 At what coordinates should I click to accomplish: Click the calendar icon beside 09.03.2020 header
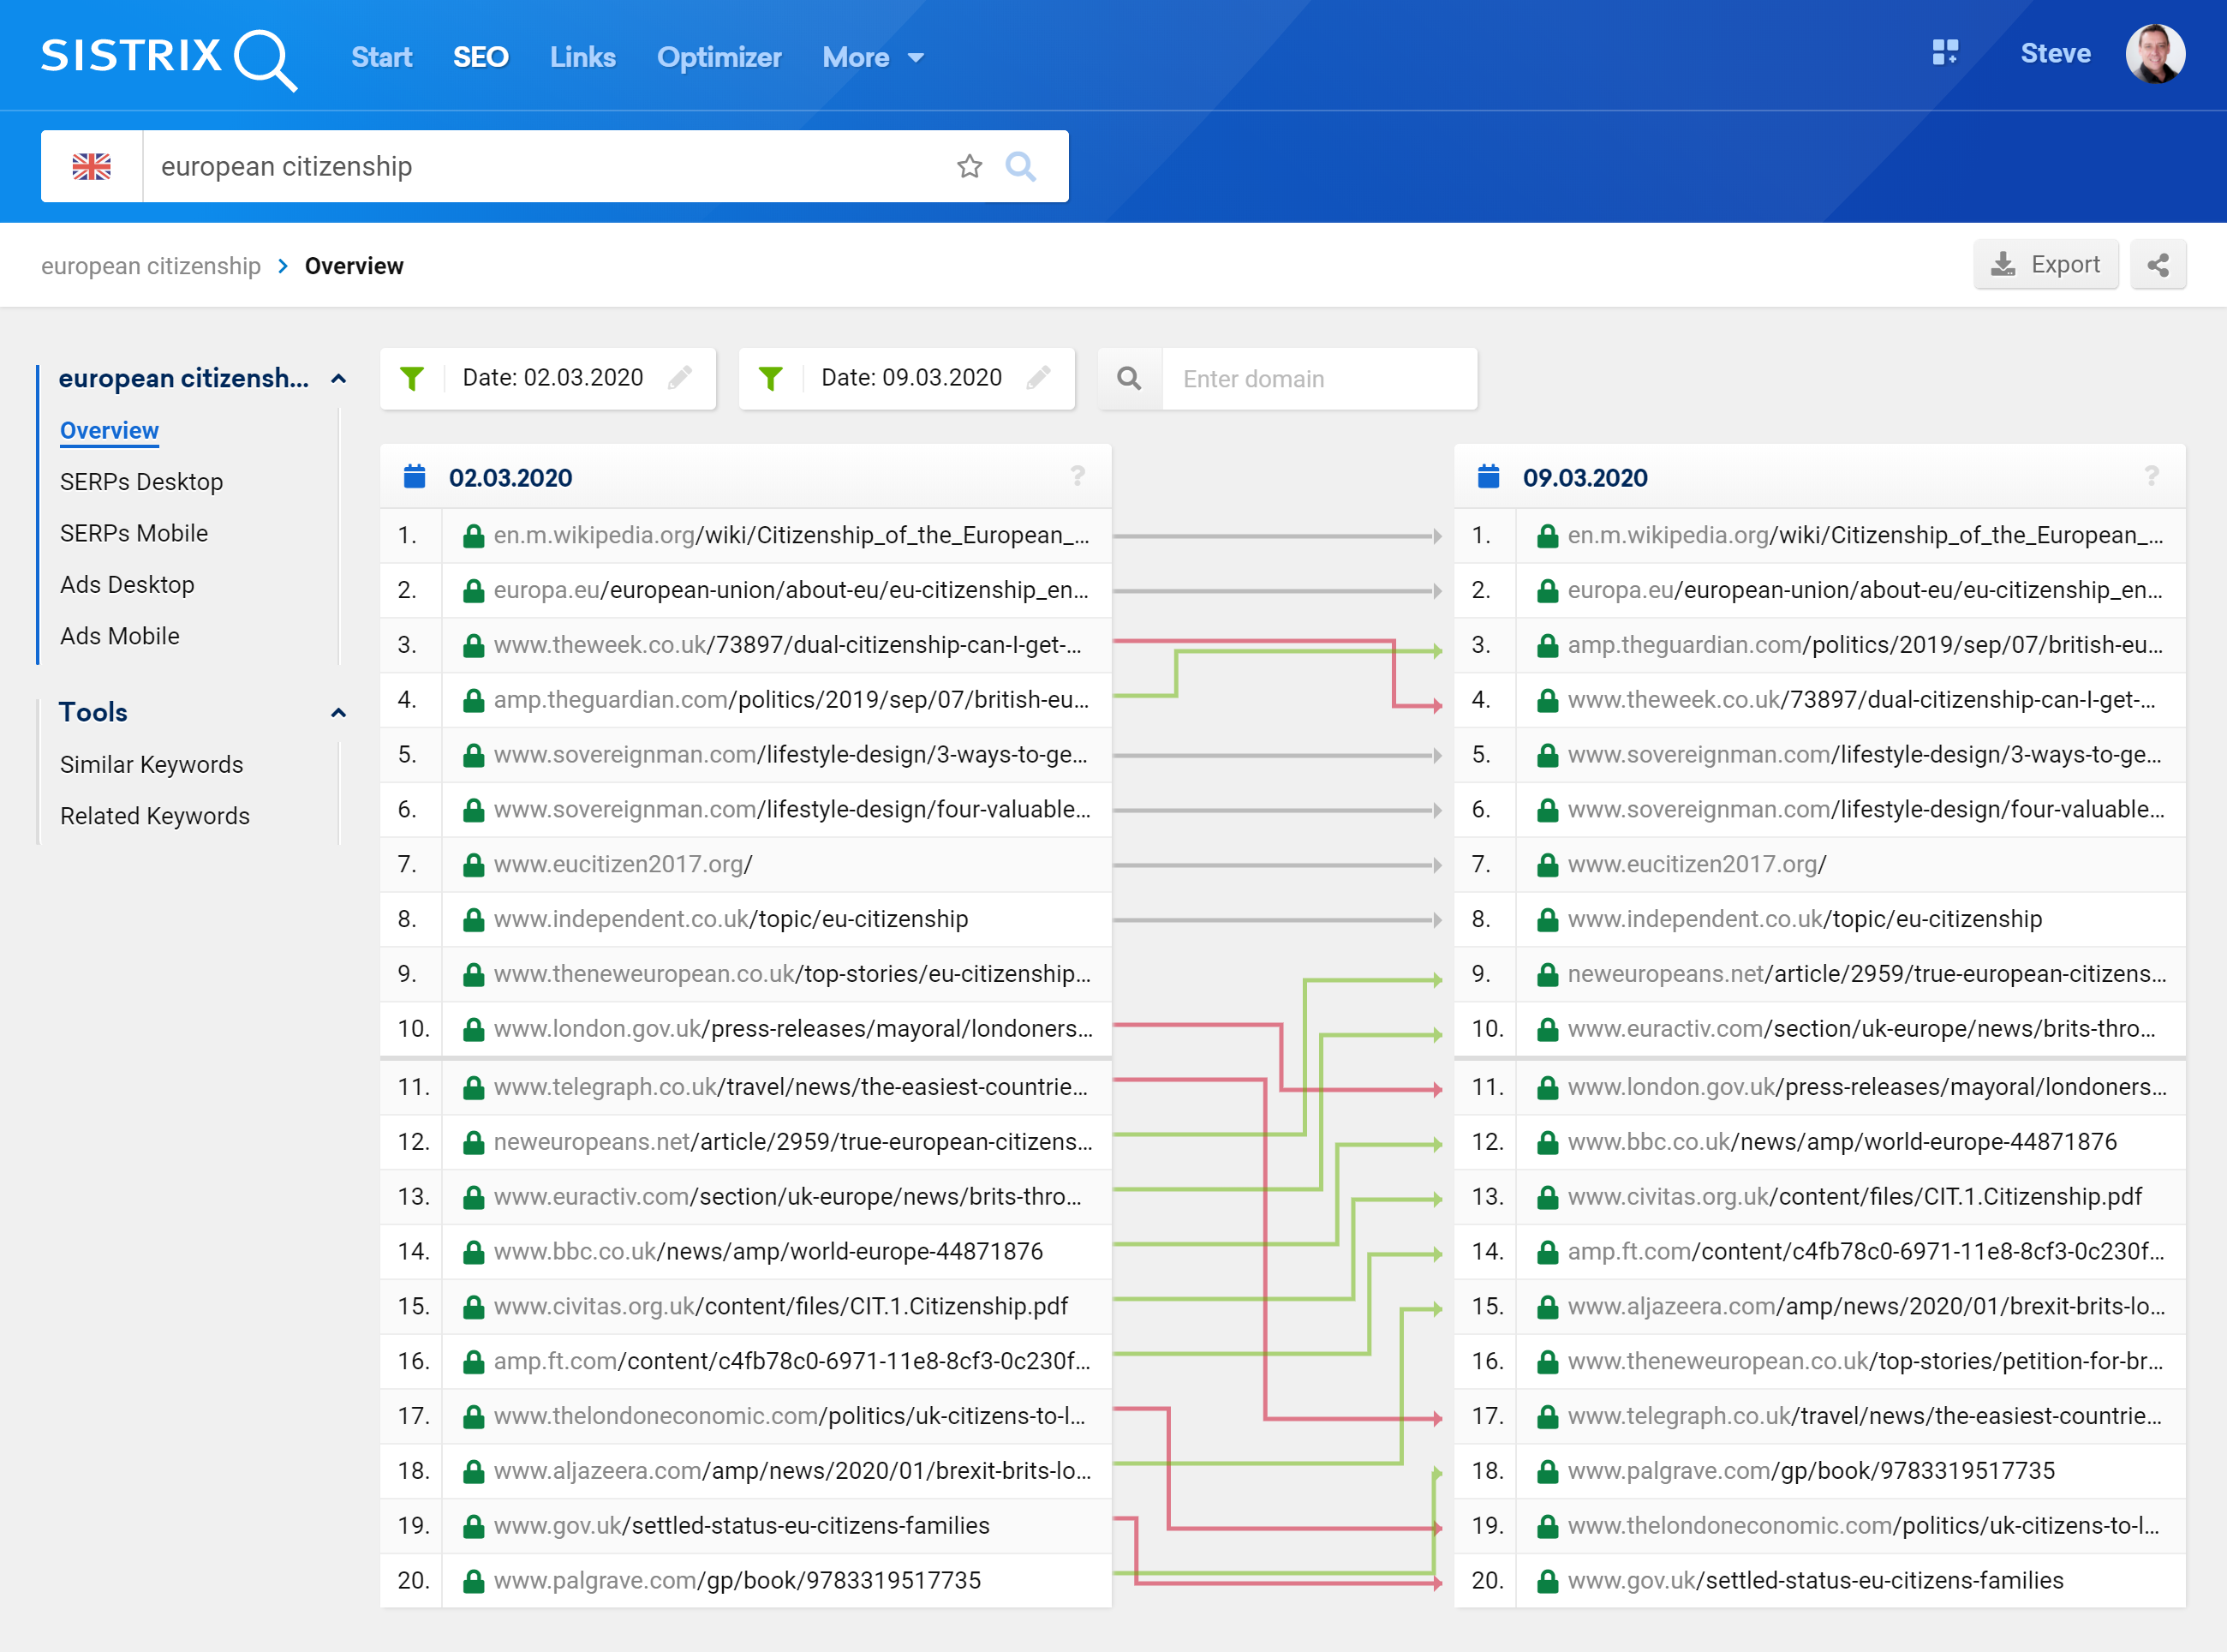tap(1489, 477)
